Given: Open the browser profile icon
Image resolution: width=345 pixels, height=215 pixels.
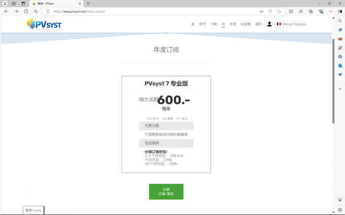Looking at the screenshot, I should pos(5,4).
